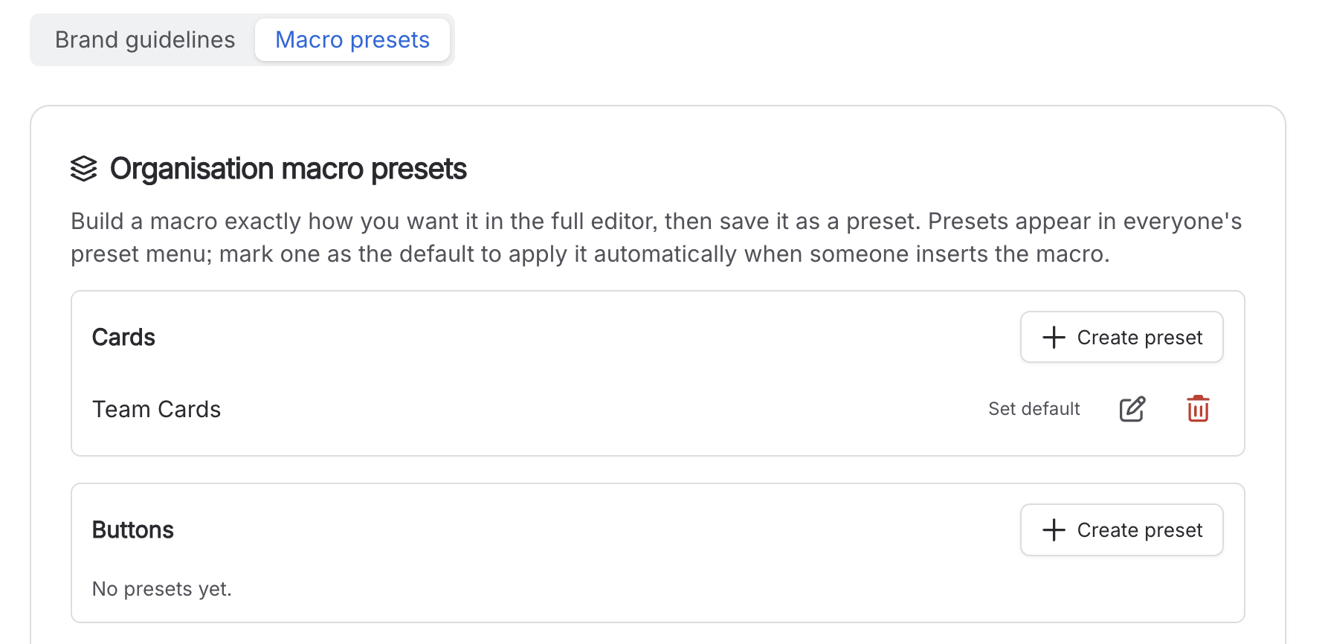1325x644 pixels.
Task: Create a new preset for Cards
Action: coord(1122,338)
